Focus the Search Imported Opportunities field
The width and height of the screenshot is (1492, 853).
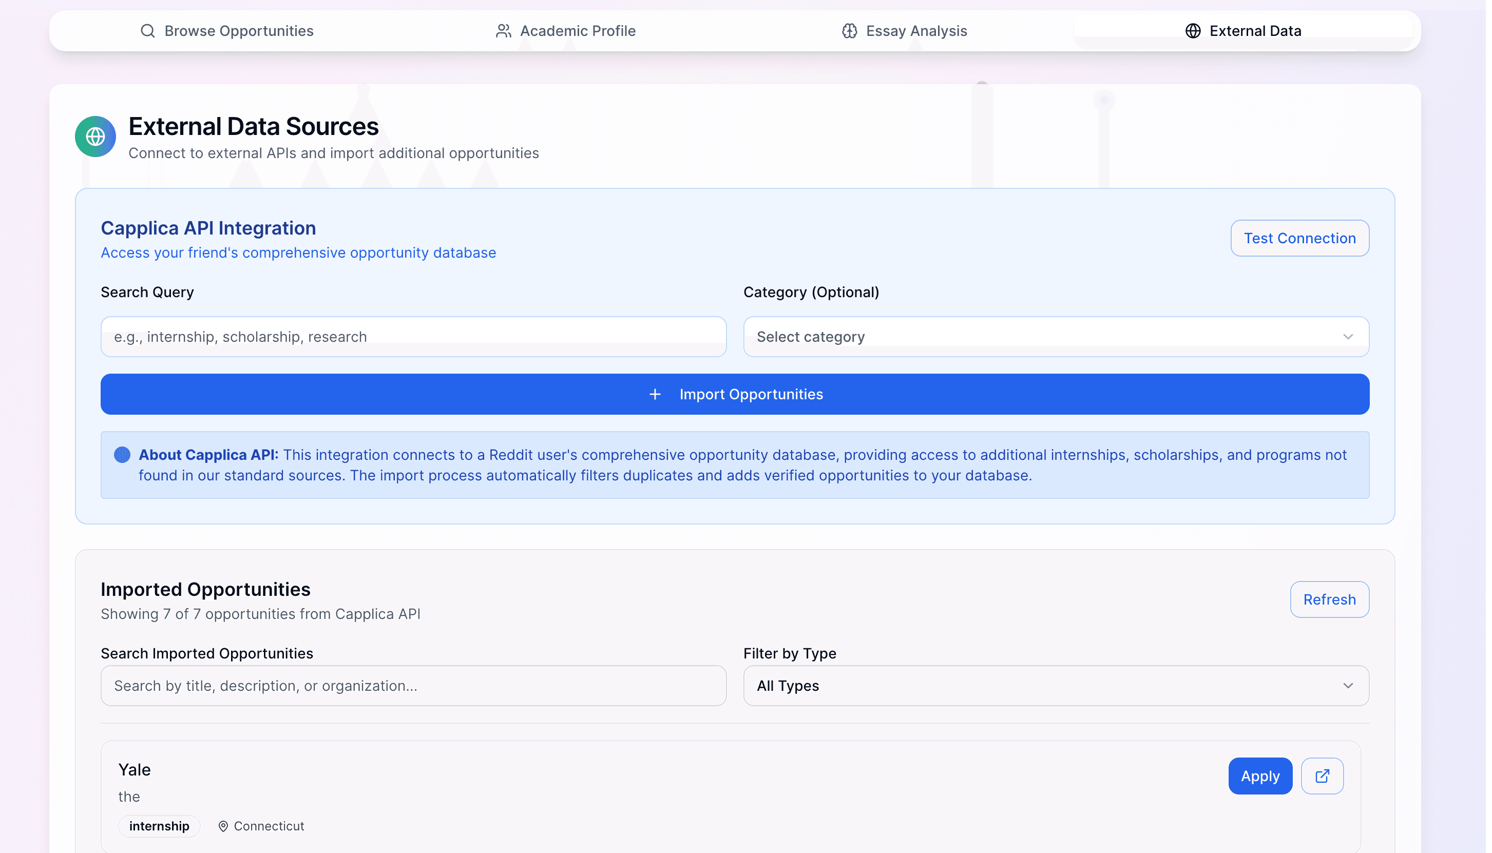[x=414, y=686]
